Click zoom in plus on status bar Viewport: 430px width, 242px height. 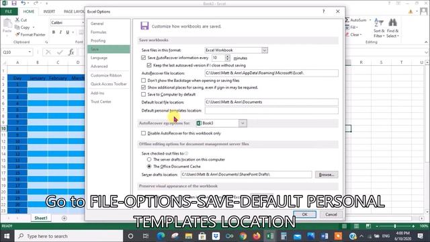click(413, 226)
